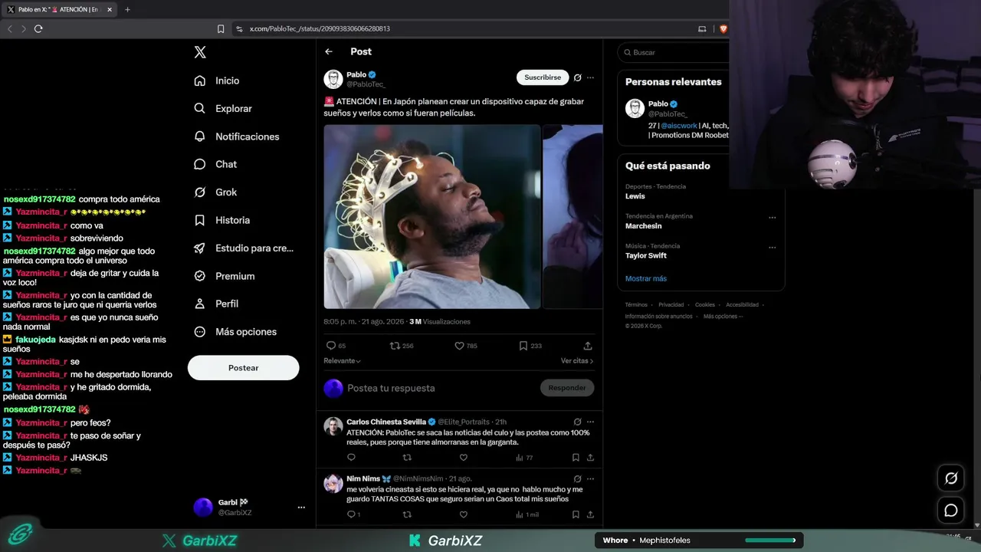Go back using the Post back arrow
Image resolution: width=981 pixels, height=552 pixels.
329,51
